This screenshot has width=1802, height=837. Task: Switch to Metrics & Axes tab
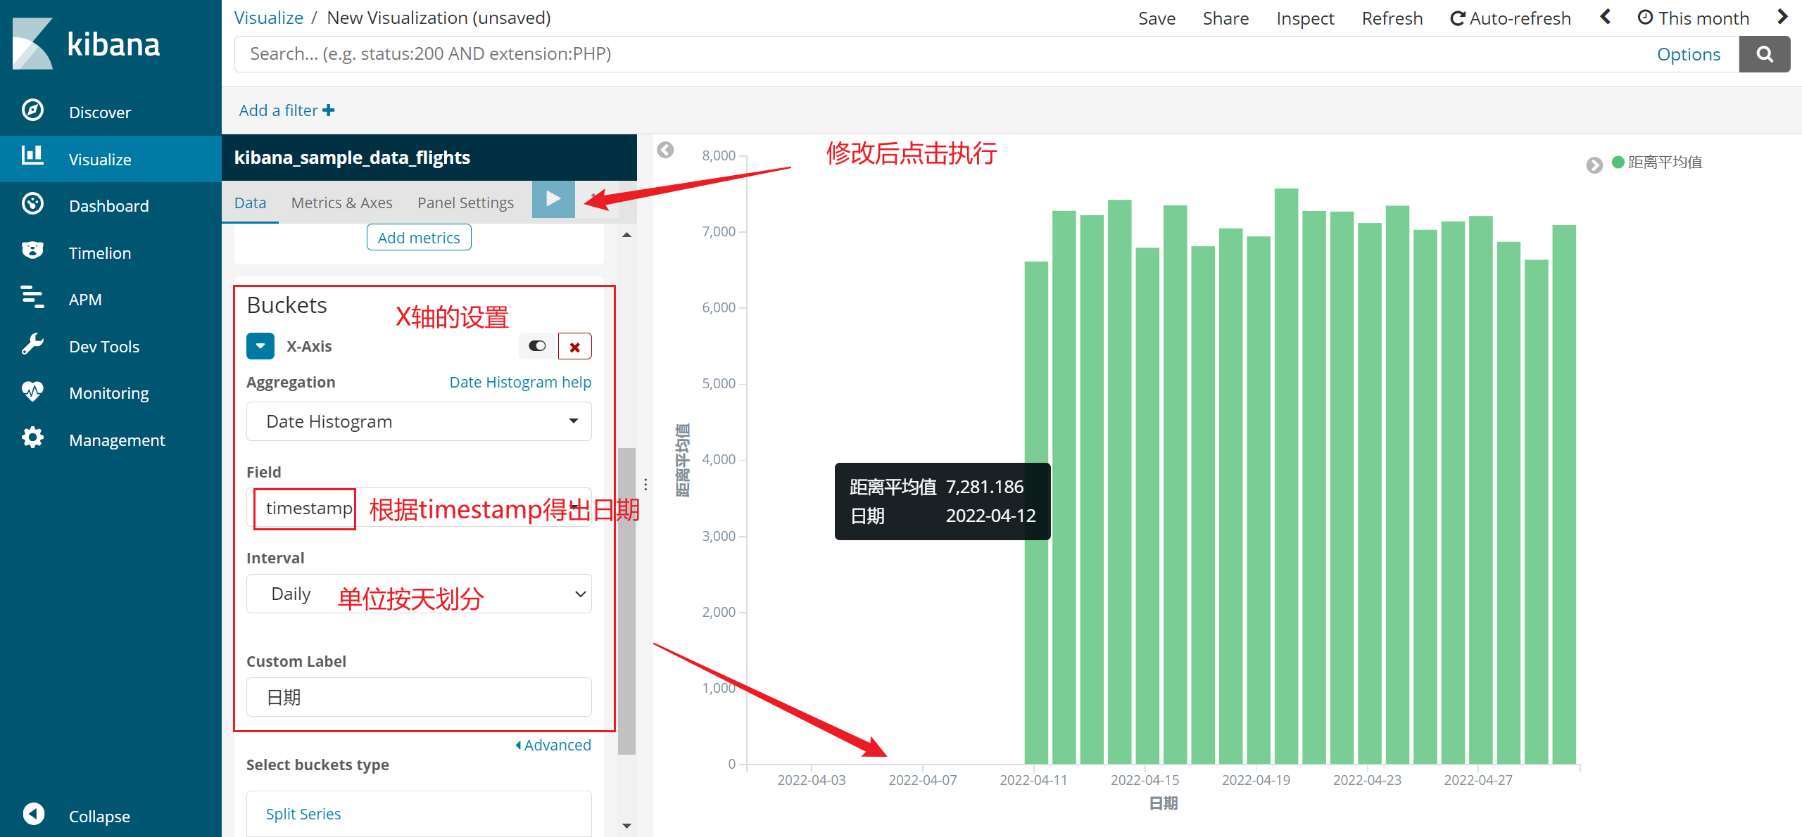(x=341, y=203)
